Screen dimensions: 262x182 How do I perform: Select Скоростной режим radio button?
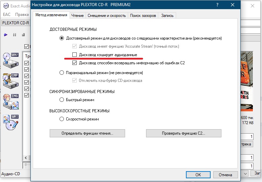click(x=62, y=119)
